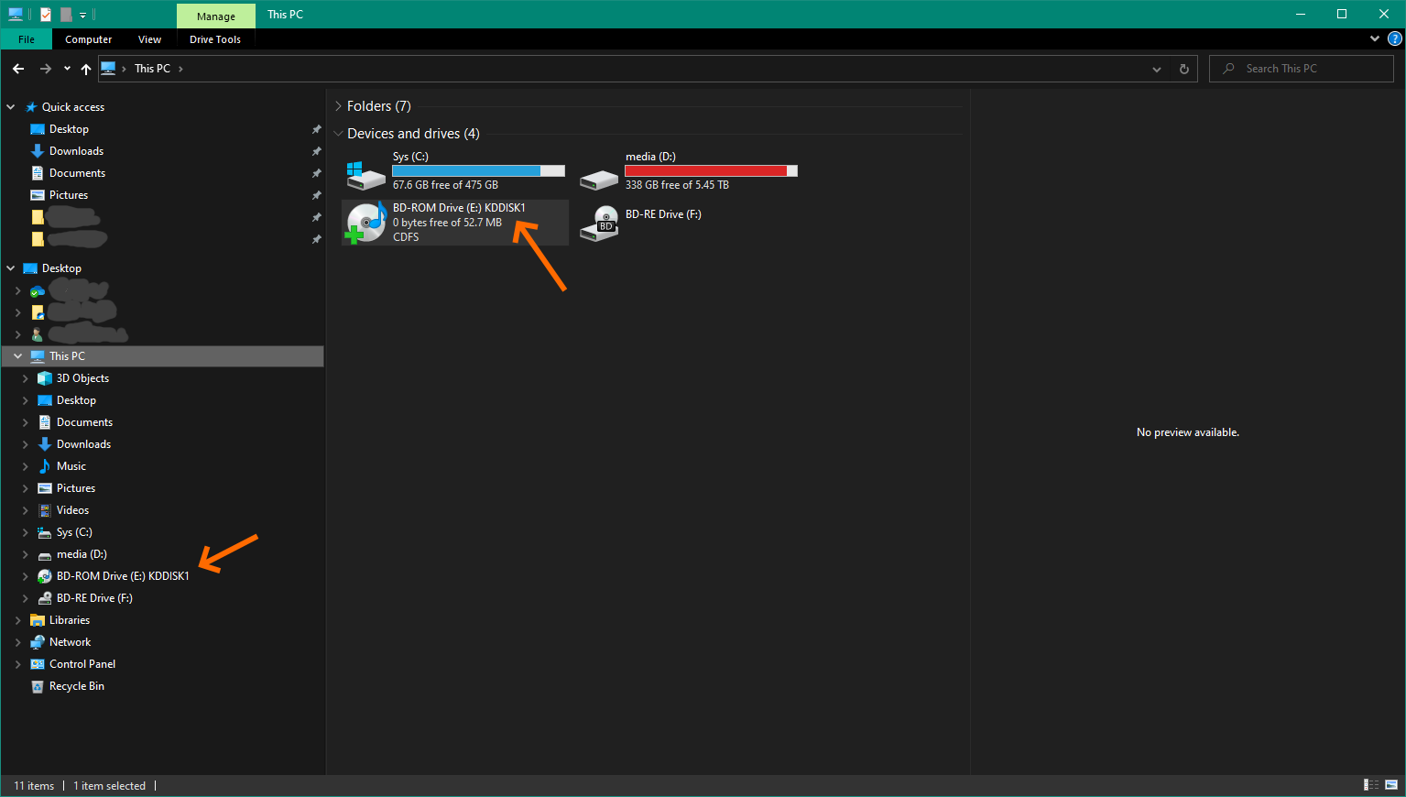This screenshot has height=797, width=1406.
Task: Click the "1 item selected" status text
Action: 109,786
